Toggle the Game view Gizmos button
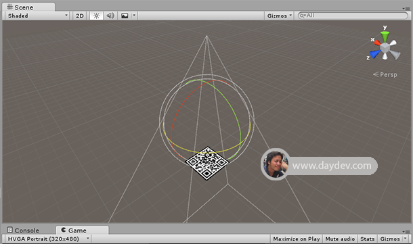Viewport: 413px width, 244px height. pos(390,239)
